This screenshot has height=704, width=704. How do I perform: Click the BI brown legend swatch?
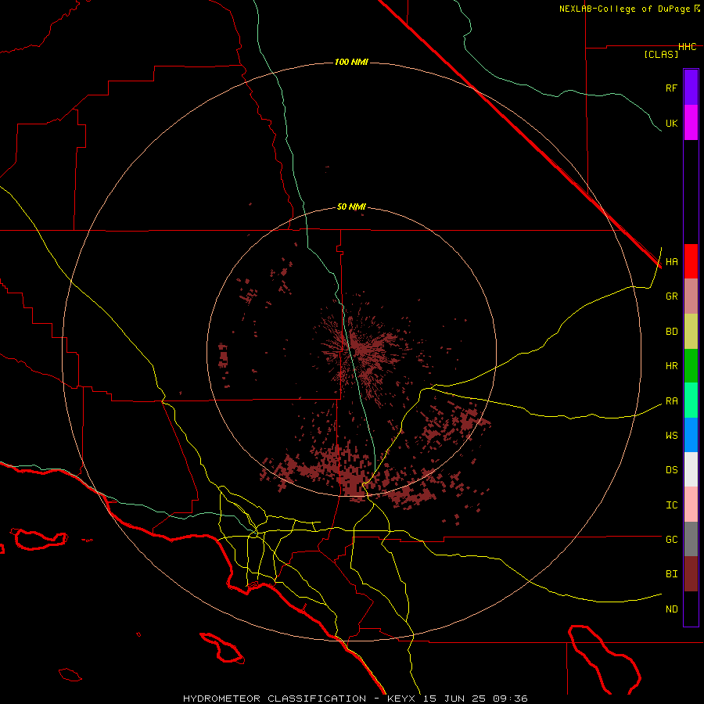point(691,574)
